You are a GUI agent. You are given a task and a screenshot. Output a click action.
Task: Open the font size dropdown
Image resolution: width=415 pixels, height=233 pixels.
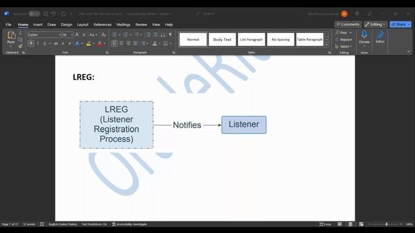click(x=72, y=34)
